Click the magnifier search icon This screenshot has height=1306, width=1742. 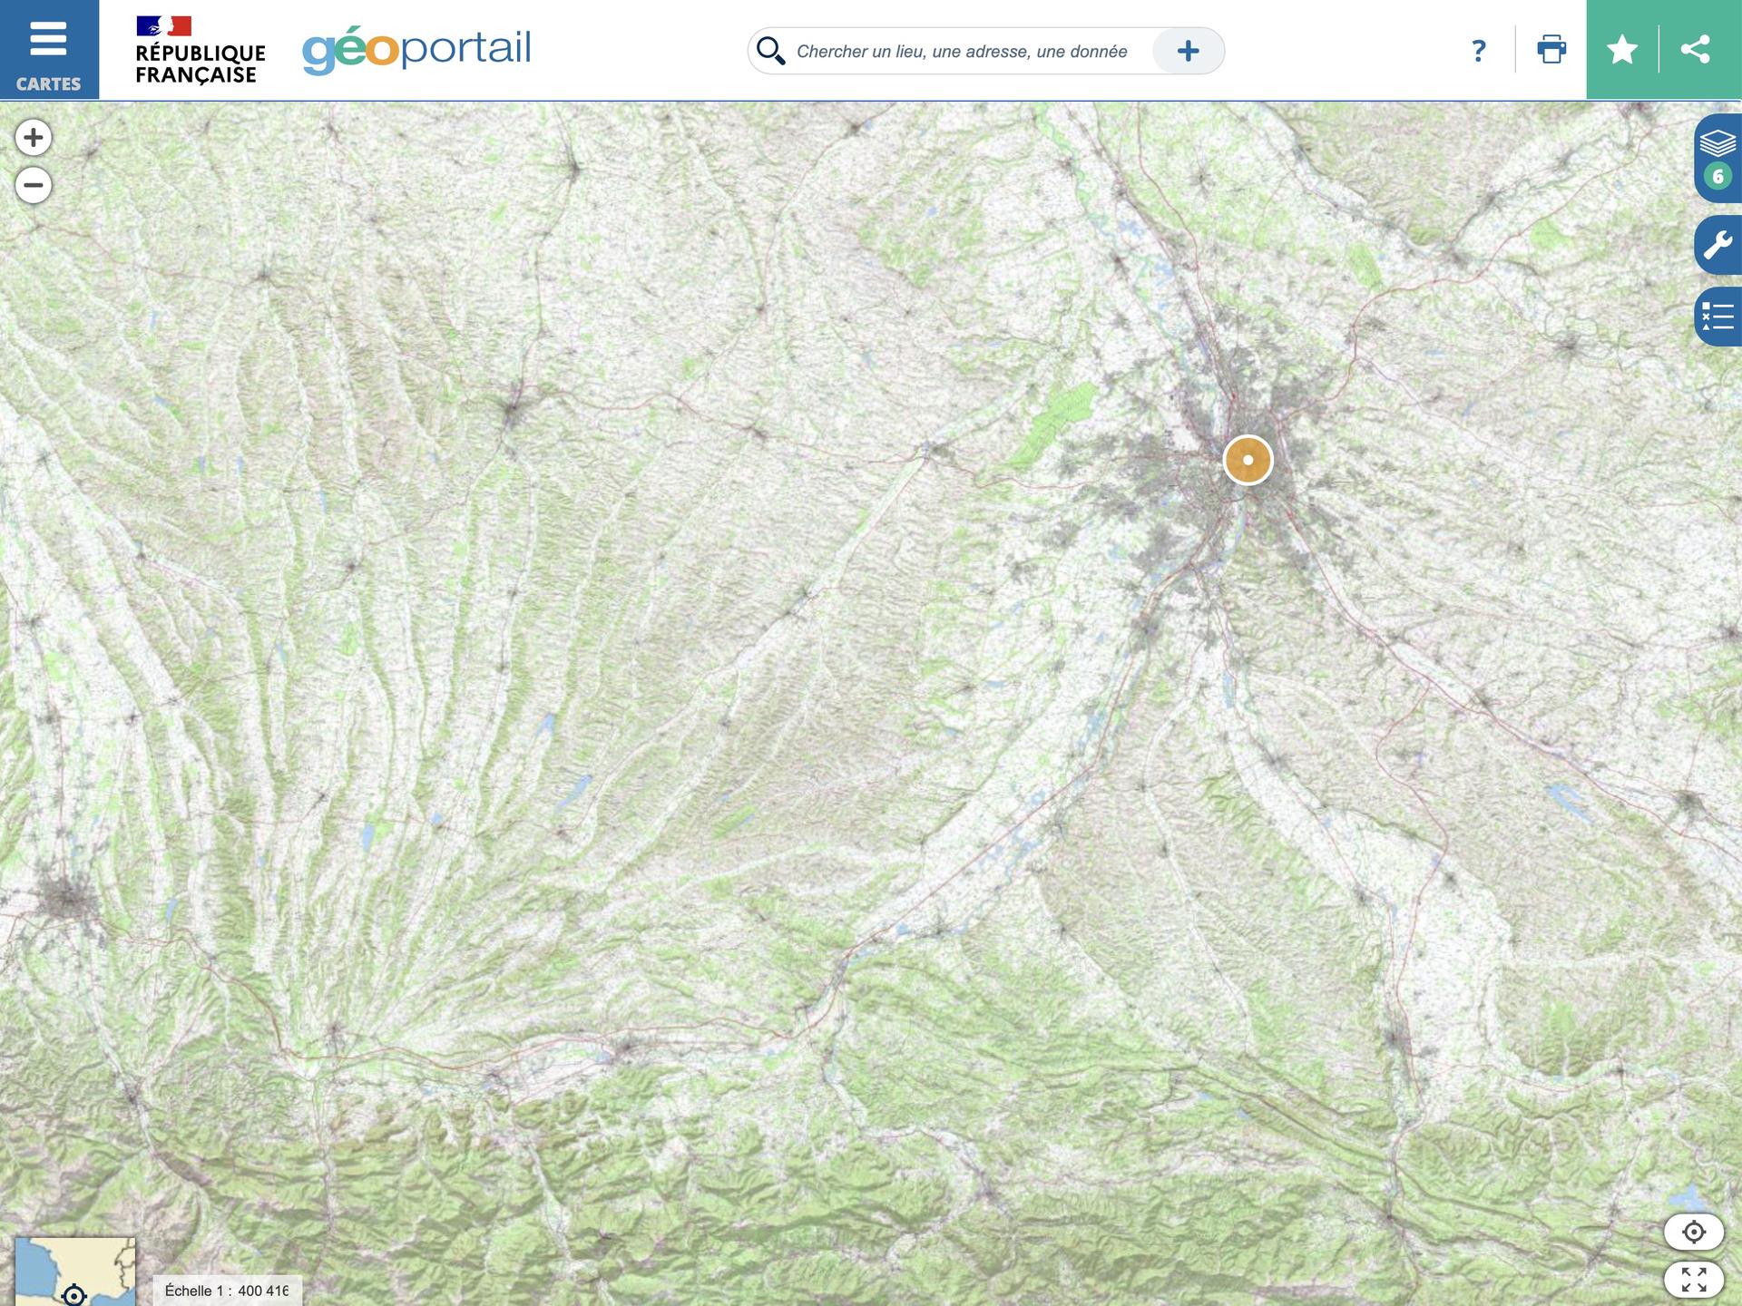coord(770,51)
